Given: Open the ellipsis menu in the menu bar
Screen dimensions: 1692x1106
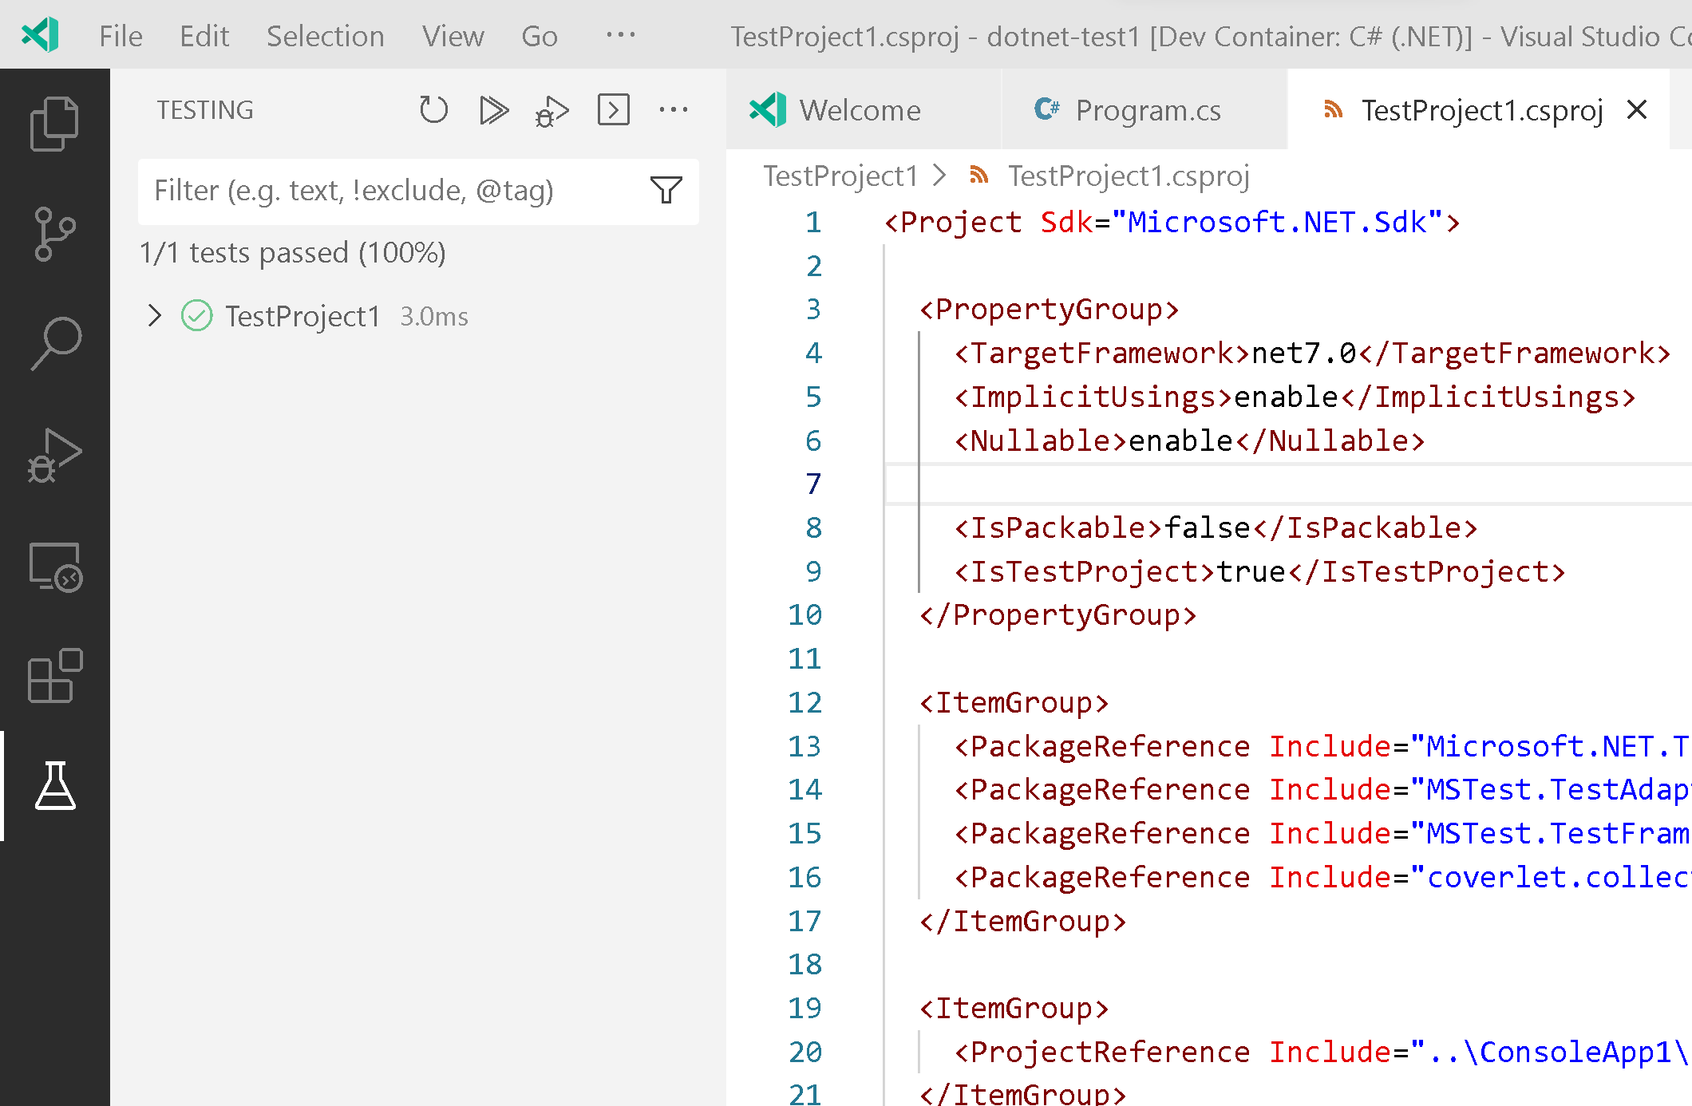Looking at the screenshot, I should 620,36.
